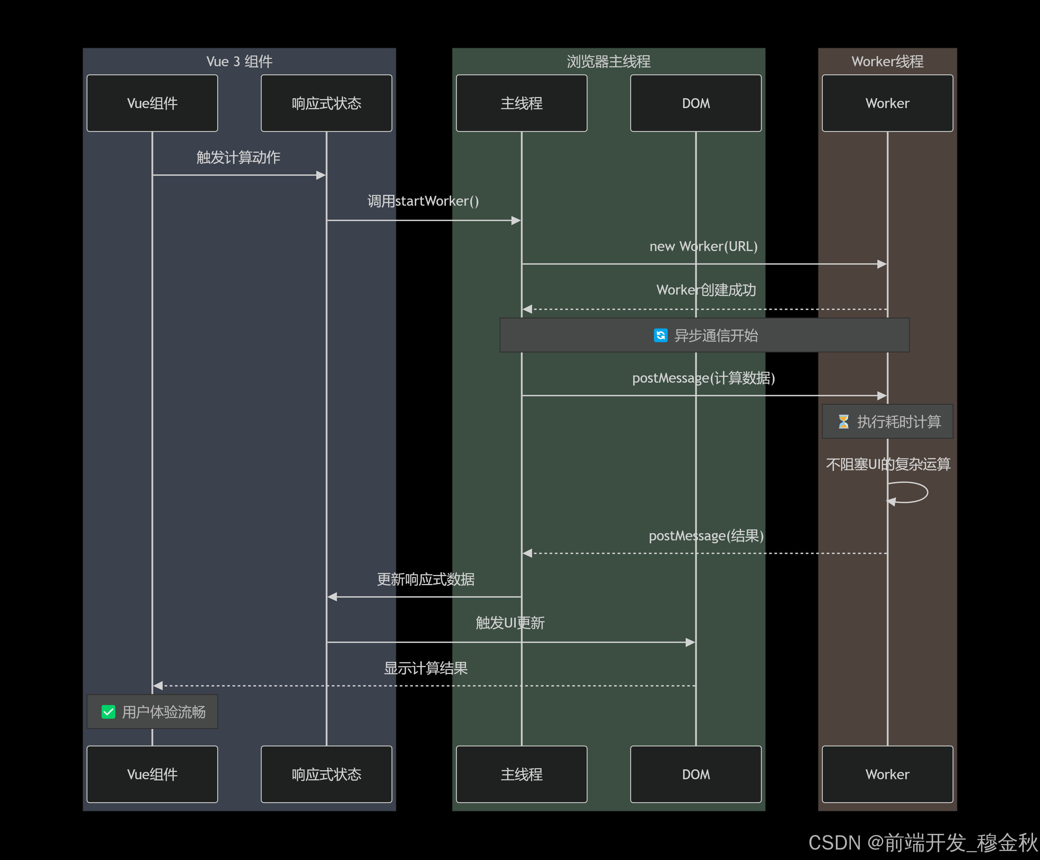The width and height of the screenshot is (1040, 860).
Task: Click the hourglass icon beside 执行耗时计算
Action: pos(843,422)
